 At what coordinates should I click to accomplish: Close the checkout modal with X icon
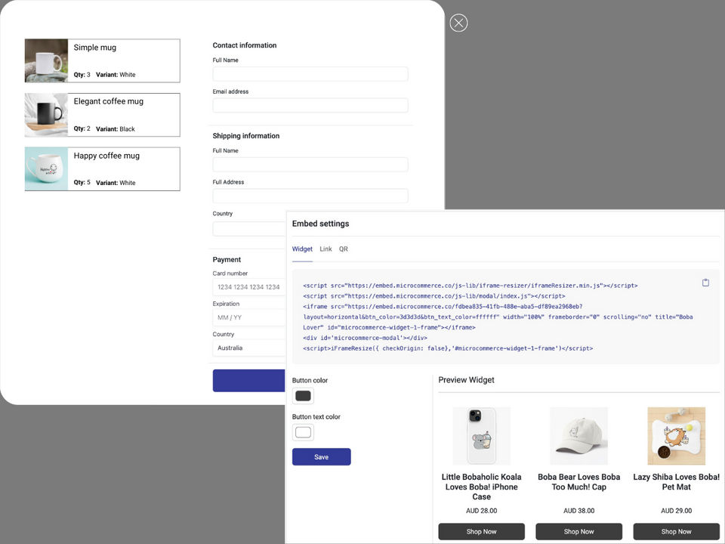pos(458,23)
